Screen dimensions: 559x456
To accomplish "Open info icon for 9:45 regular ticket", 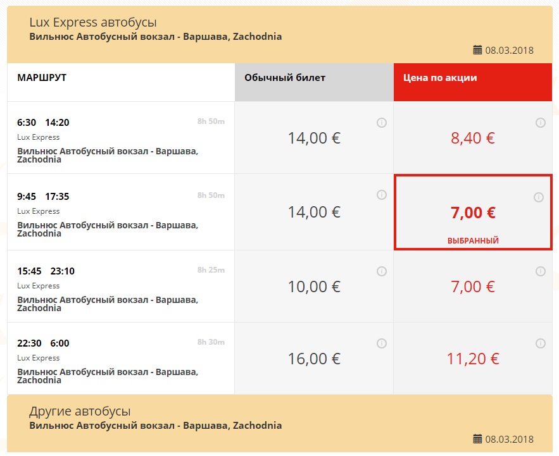I will point(381,195).
